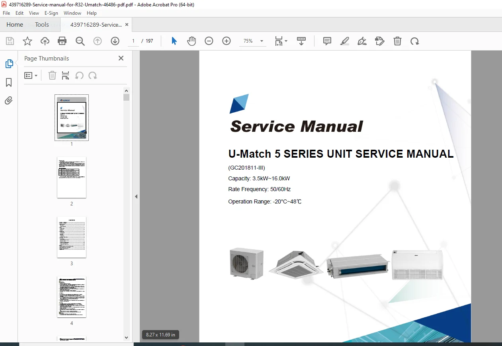Click the Operation Range: -20°C~48°C line
Image resolution: width=502 pixels, height=346 pixels.
265,201
